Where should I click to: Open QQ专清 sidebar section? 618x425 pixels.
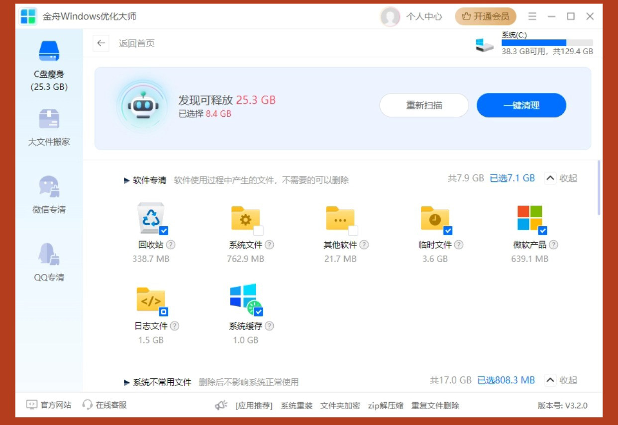[49, 263]
